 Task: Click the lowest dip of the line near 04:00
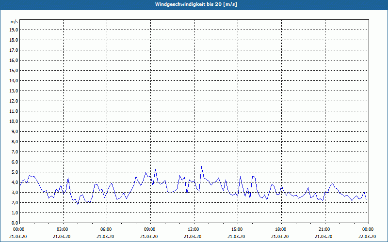[x=78, y=204]
